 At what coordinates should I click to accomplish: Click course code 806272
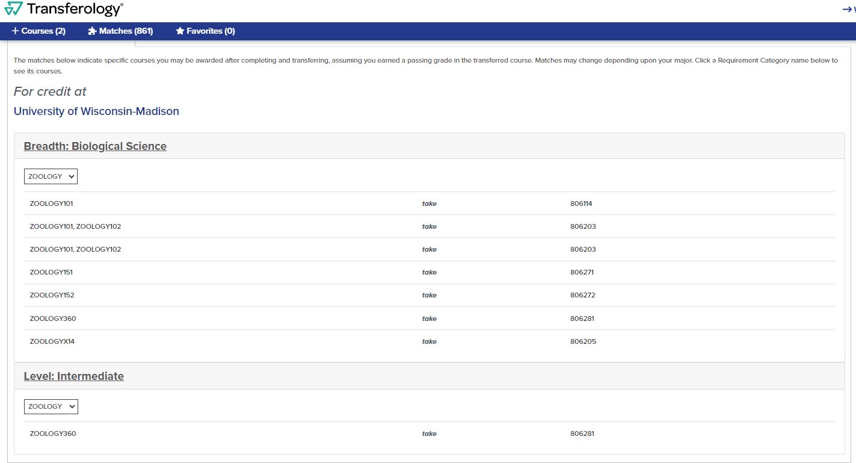click(582, 295)
